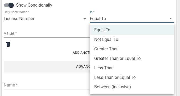Viewport: 180px width, 96px height.
Task: Pick the Between (inclusive) option
Action: pyautogui.click(x=132, y=87)
